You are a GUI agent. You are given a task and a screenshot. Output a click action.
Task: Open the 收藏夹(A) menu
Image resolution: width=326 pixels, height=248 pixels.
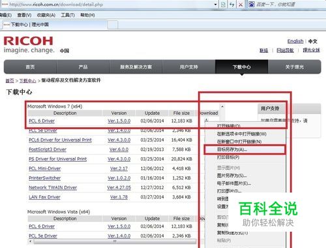click(x=46, y=15)
